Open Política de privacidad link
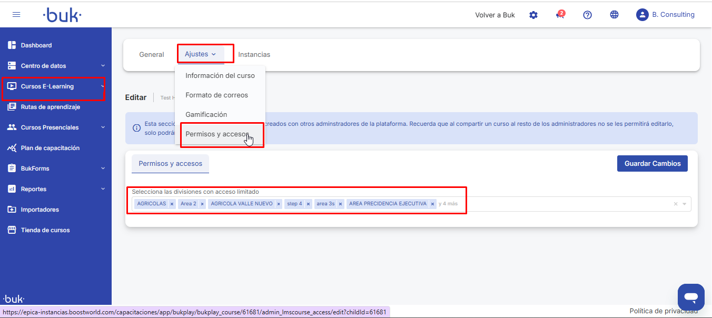712x318 pixels. coord(663,311)
